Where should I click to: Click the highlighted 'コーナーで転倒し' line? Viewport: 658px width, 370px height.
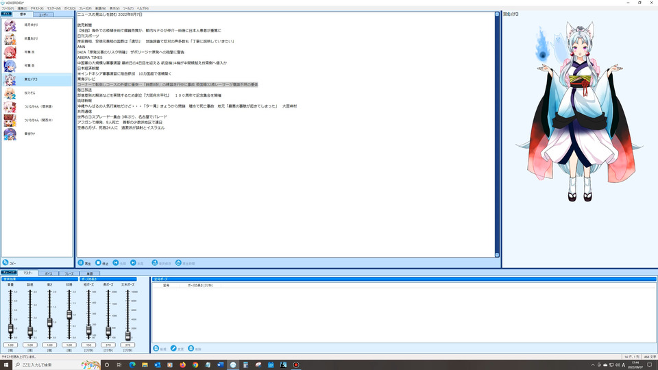(x=167, y=84)
